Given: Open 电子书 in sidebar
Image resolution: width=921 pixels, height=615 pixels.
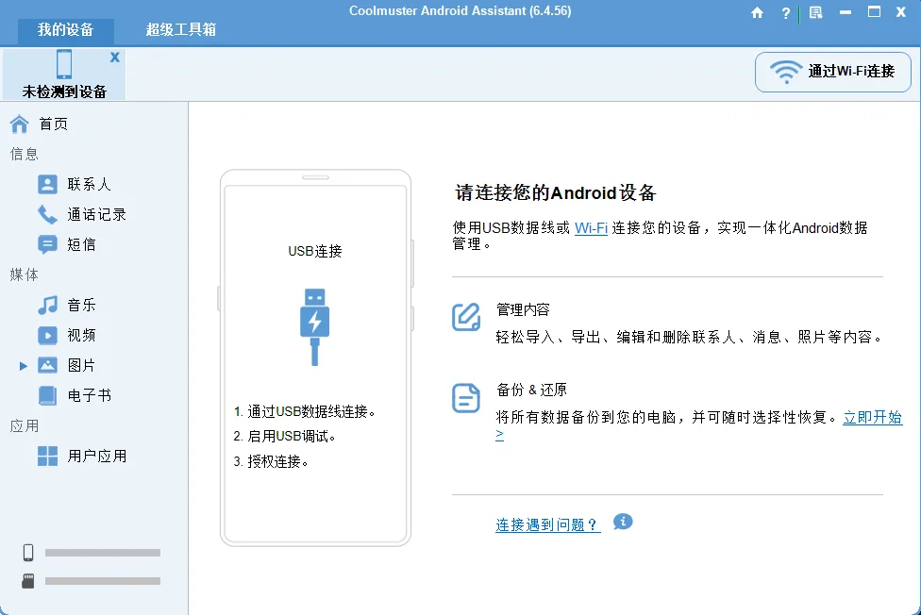Looking at the screenshot, I should [x=89, y=395].
